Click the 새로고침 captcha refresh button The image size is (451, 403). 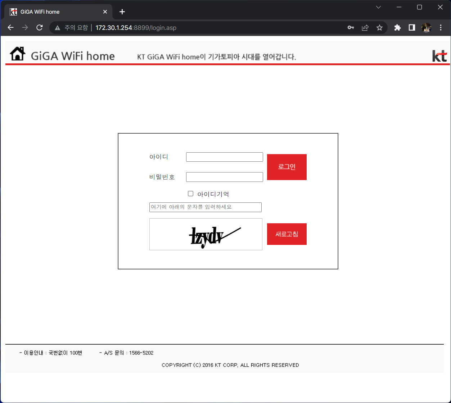coord(287,234)
